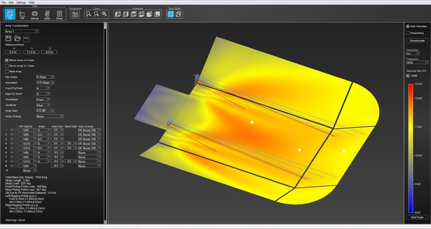The width and height of the screenshot is (431, 229).
Task: Click the Recalculate button
Action: 417,40
